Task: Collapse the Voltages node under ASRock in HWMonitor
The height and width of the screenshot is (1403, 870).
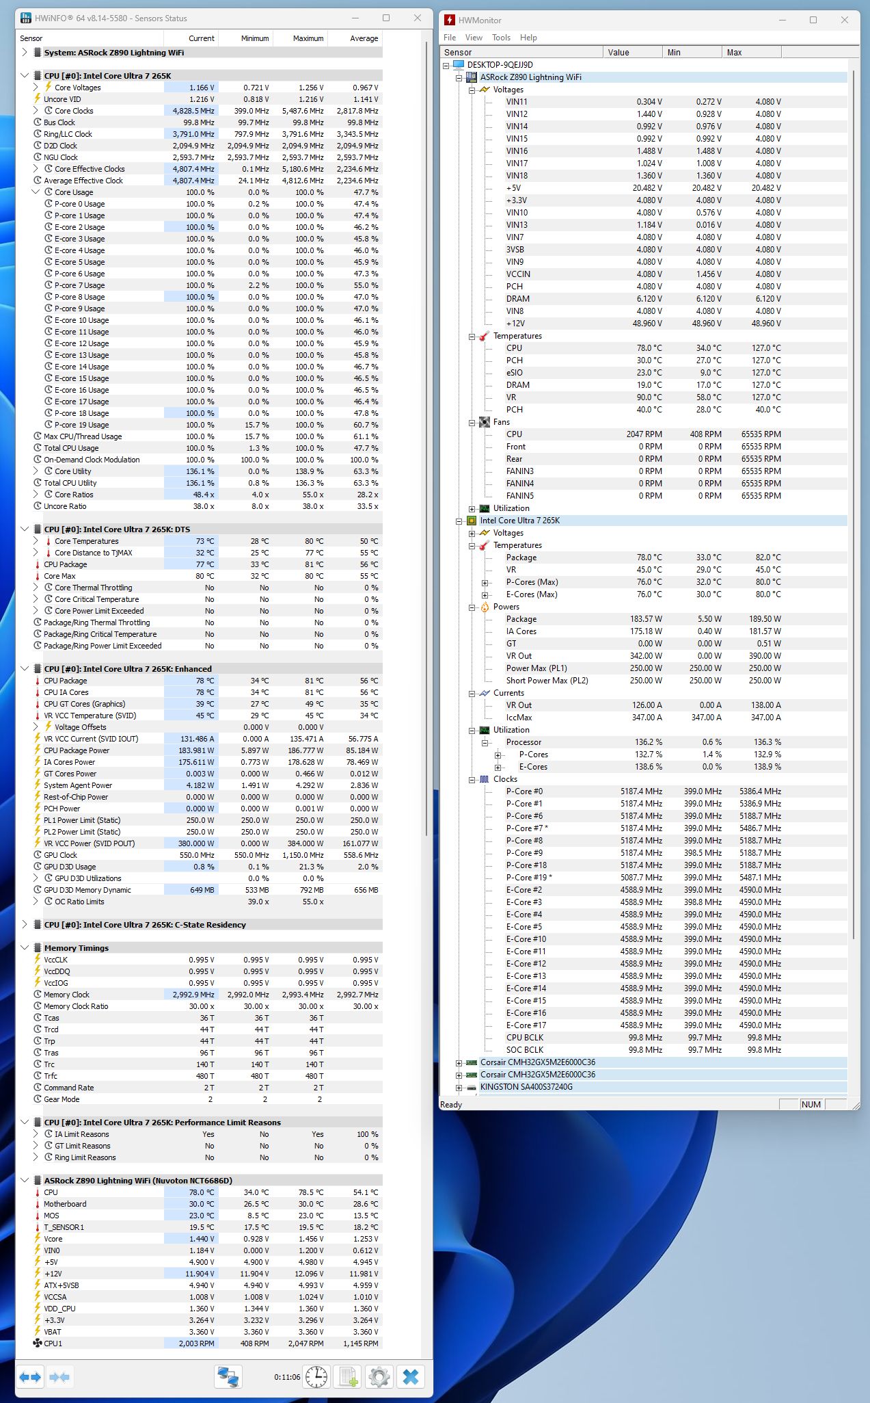Action: coord(472,90)
